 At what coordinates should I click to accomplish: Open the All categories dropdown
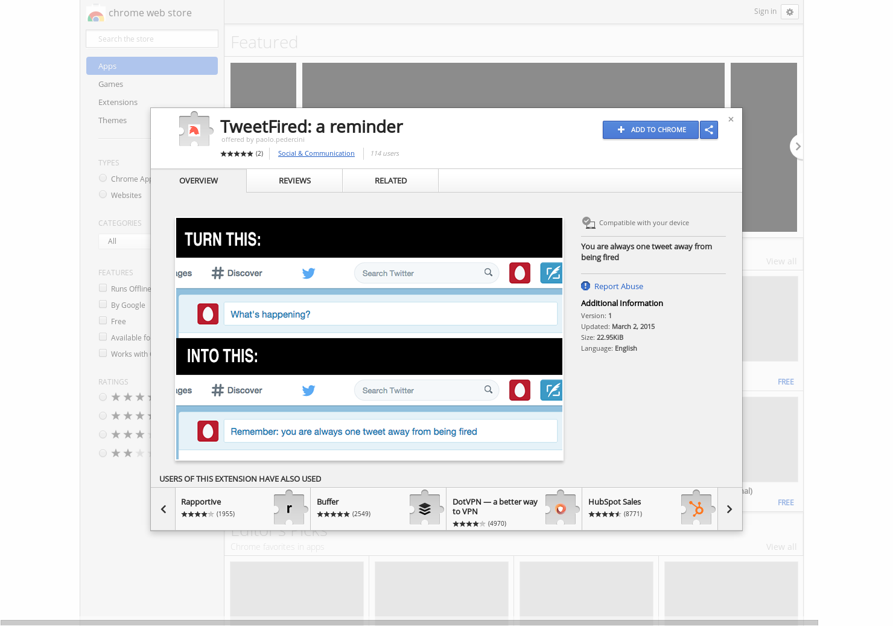(x=124, y=241)
